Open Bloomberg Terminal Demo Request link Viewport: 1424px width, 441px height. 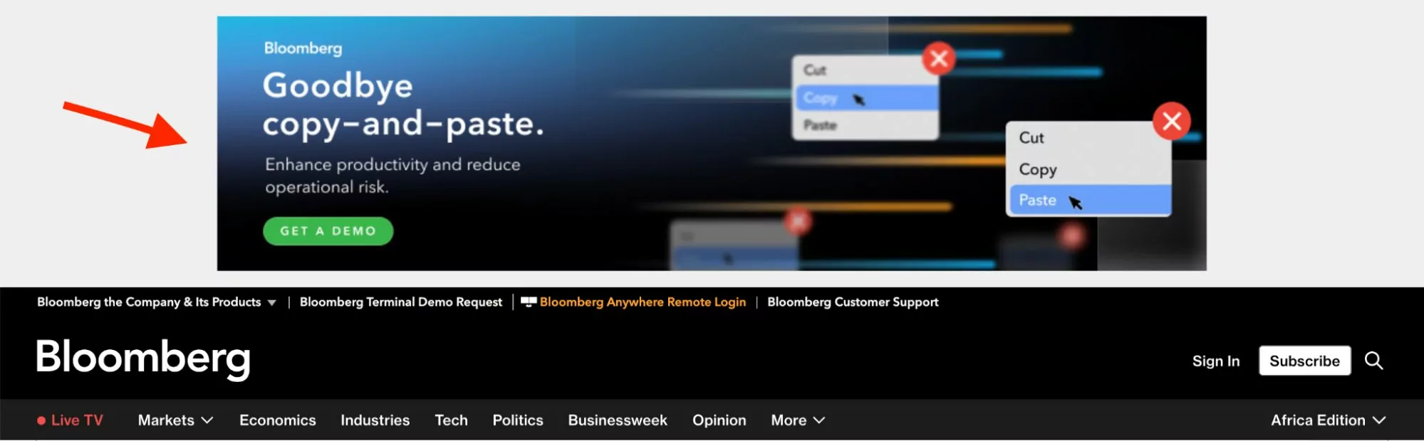401,302
